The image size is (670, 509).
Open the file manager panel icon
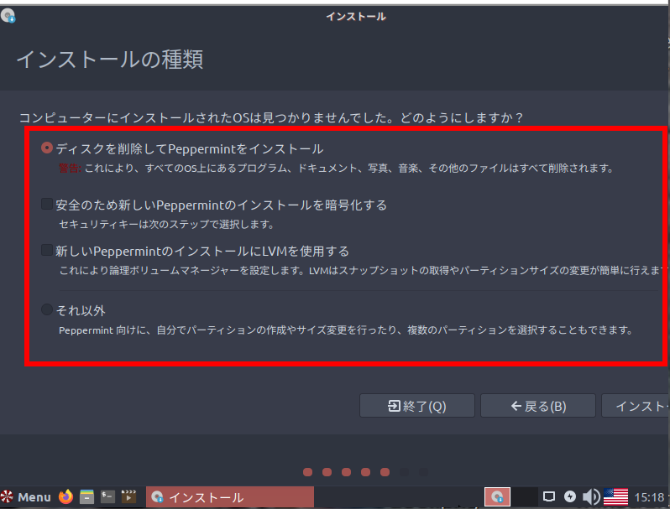click(x=86, y=496)
